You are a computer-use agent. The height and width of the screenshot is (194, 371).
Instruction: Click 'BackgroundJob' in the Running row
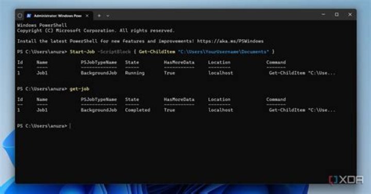point(99,73)
